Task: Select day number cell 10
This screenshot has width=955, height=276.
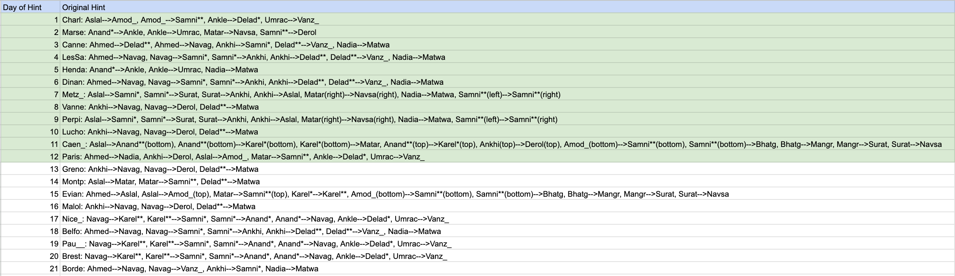Action: 30,131
